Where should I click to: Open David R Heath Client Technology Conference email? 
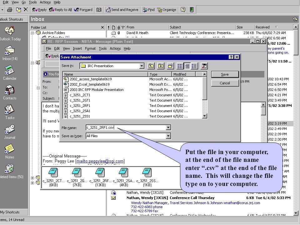(x=200, y=33)
